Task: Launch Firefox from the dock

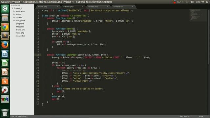Action: pos(5,45)
